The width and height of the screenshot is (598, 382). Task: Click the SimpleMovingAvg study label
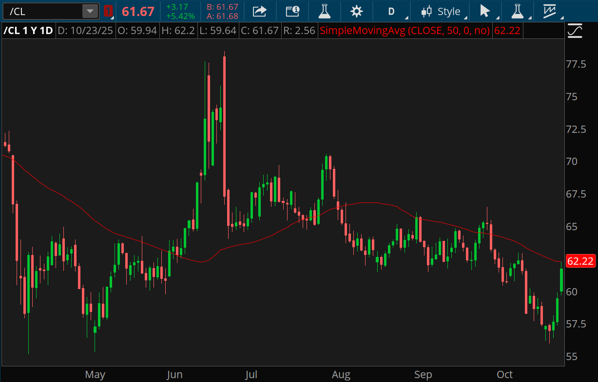pyautogui.click(x=405, y=31)
